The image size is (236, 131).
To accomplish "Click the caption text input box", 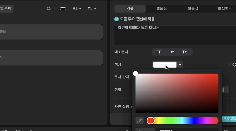I will coord(175,36).
